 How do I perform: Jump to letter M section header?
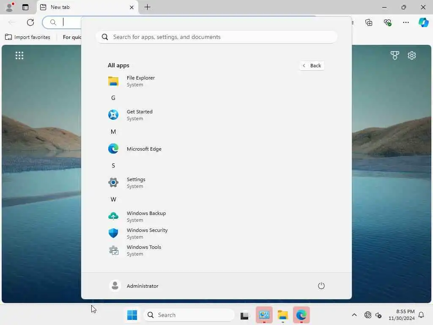(113, 132)
